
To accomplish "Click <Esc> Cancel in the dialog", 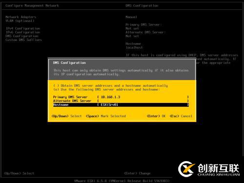I will point(181,116).
